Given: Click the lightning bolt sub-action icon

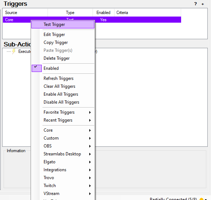Looking at the screenshot, I should tap(14, 51).
